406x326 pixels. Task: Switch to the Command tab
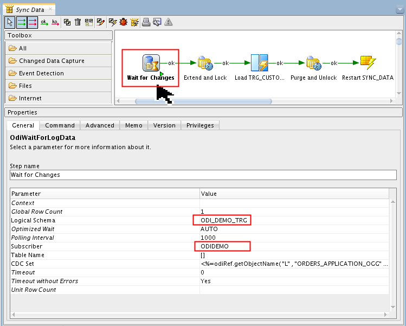tap(60, 125)
